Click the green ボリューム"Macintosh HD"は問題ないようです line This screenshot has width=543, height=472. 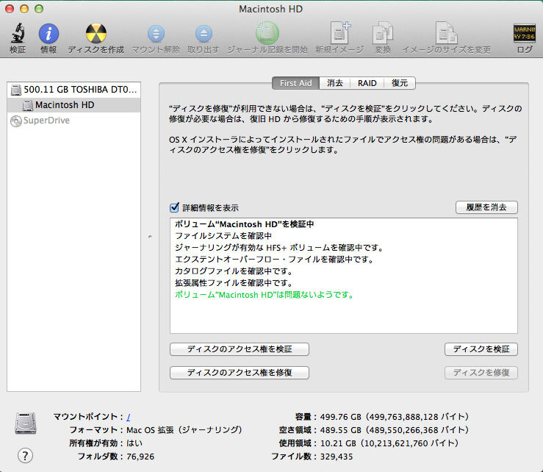[265, 295]
